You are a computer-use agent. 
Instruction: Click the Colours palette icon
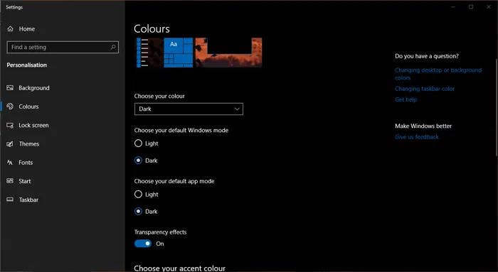click(10, 107)
